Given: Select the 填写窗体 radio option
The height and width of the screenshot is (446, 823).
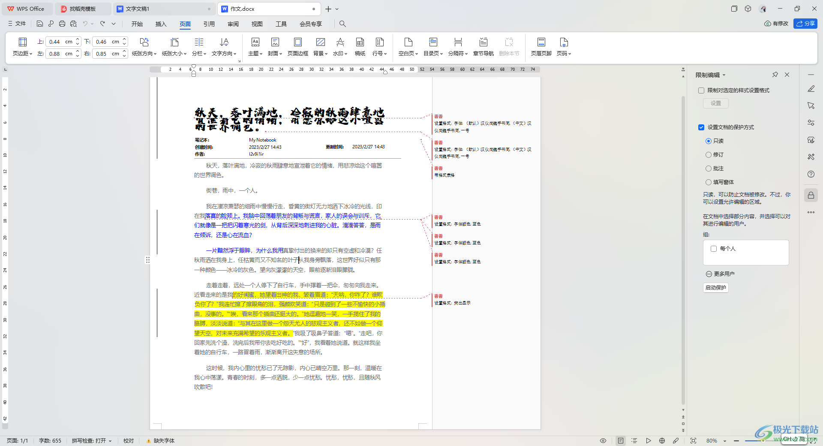Looking at the screenshot, I should (x=709, y=182).
